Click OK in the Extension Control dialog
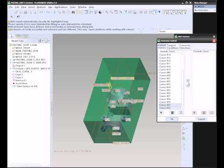224x168 pixels. (172, 119)
